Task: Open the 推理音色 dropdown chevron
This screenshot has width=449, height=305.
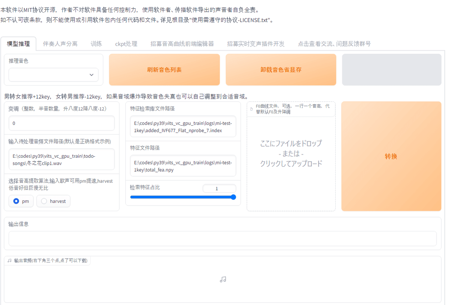Action: tap(92, 75)
